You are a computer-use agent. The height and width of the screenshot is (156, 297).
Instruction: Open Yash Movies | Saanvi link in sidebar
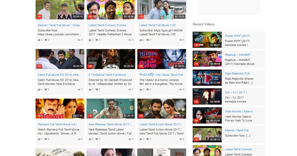[x=239, y=111]
